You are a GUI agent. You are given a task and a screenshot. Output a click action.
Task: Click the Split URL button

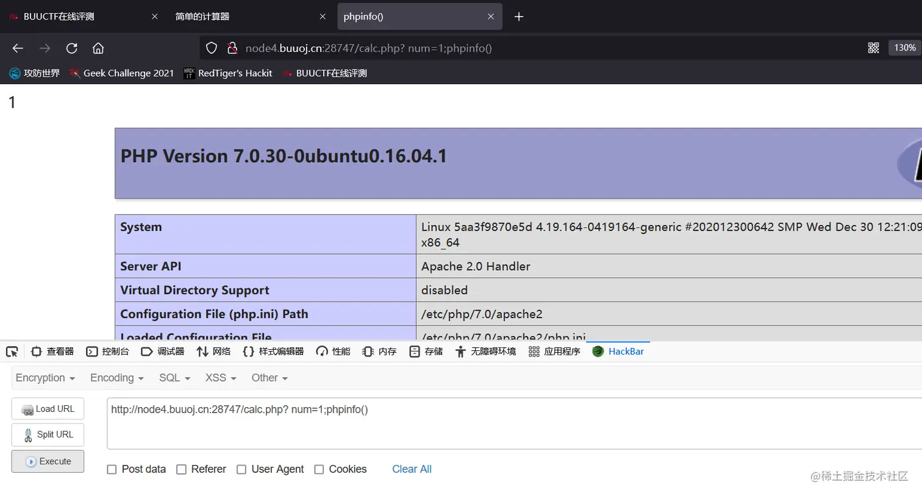tap(48, 434)
